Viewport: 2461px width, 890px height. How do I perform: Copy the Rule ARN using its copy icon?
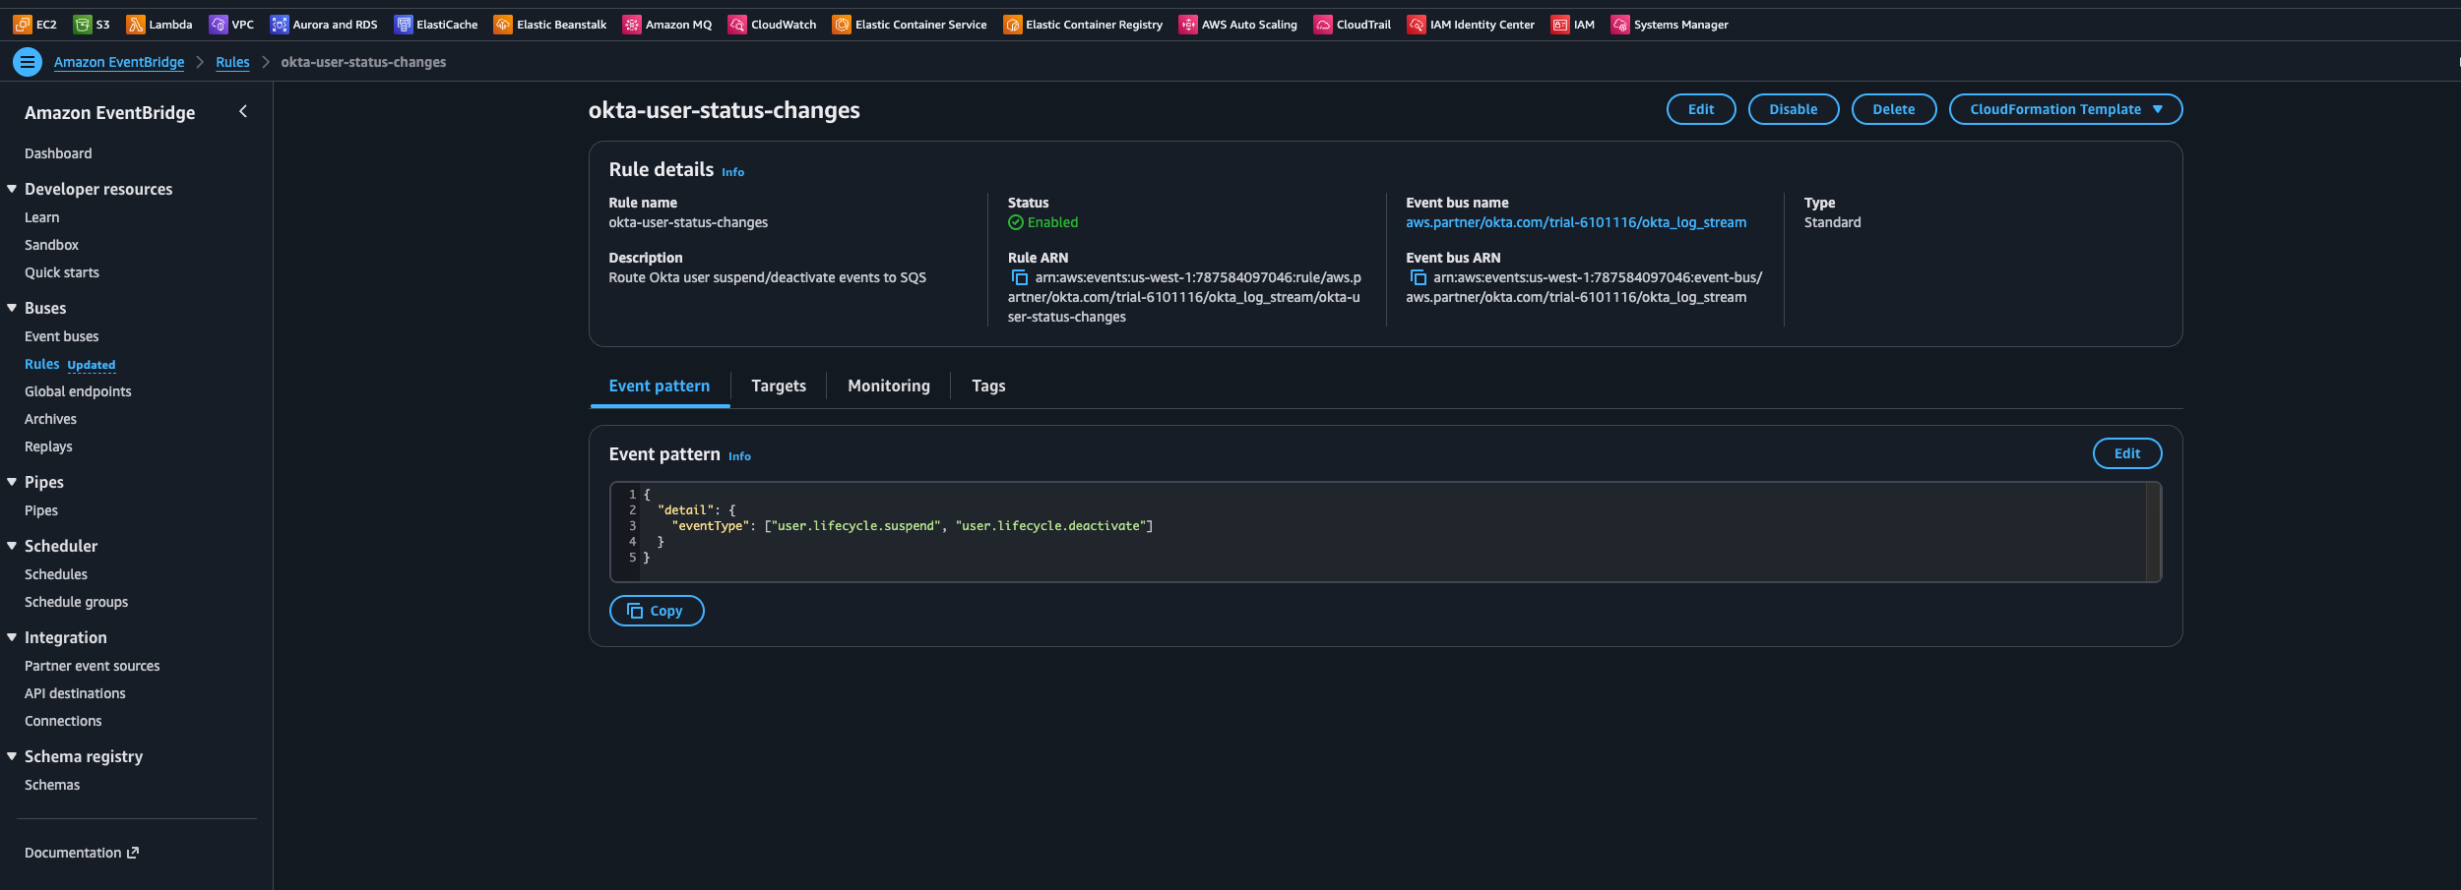pos(1020,276)
